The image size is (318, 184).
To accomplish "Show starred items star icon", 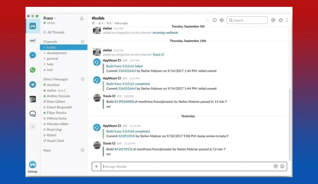I will pyautogui.click(x=281, y=20).
